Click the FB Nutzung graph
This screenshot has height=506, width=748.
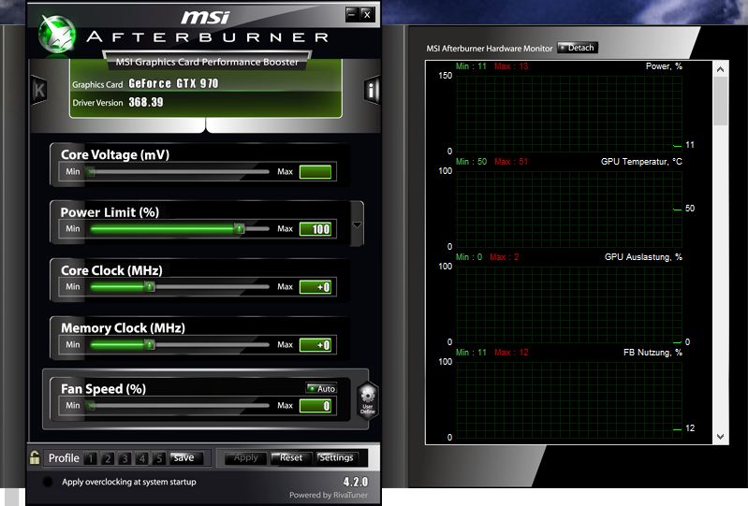[569, 399]
